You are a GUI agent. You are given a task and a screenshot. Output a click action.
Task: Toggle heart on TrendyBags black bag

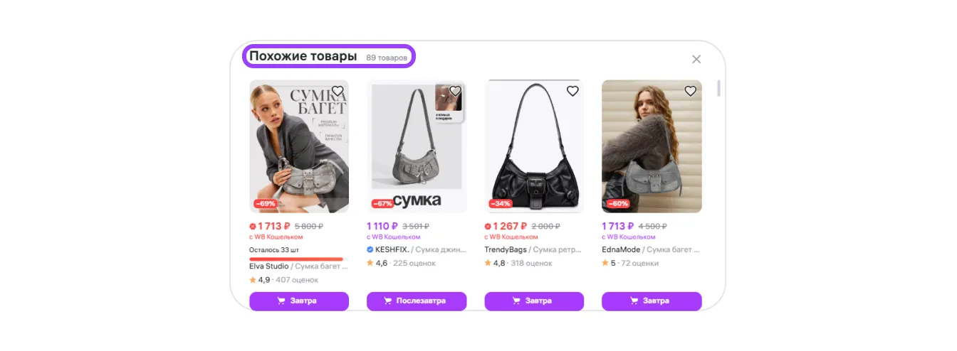tap(572, 91)
